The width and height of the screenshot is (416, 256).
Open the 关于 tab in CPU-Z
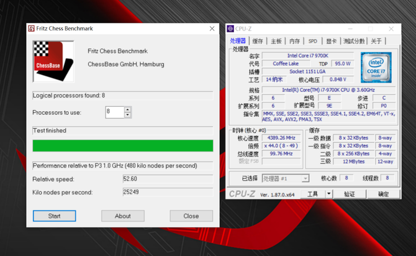[376, 41]
